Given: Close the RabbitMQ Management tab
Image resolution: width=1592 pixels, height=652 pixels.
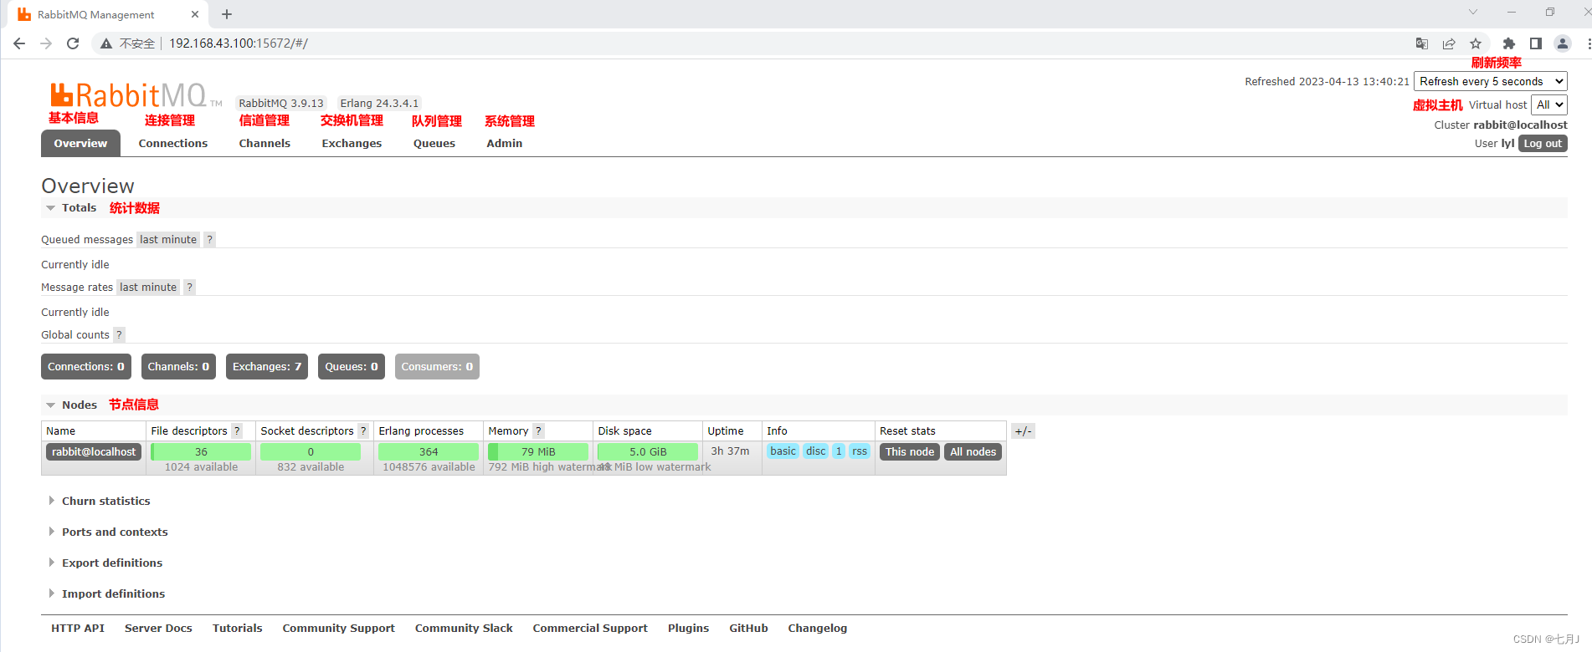Looking at the screenshot, I should click(195, 14).
